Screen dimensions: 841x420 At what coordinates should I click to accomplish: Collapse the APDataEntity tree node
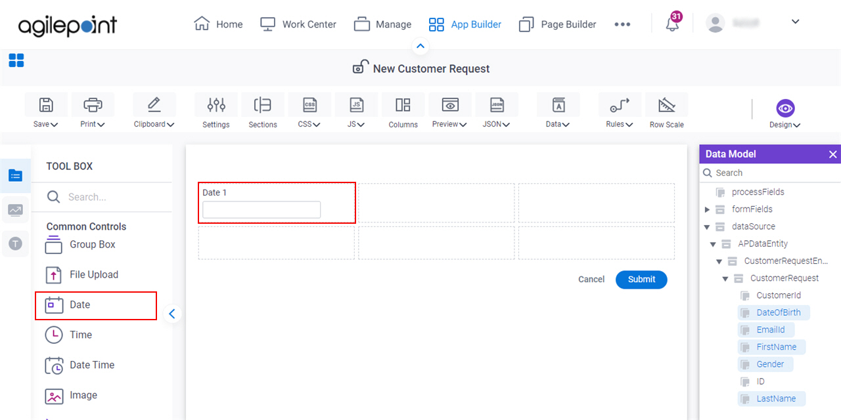coord(713,244)
